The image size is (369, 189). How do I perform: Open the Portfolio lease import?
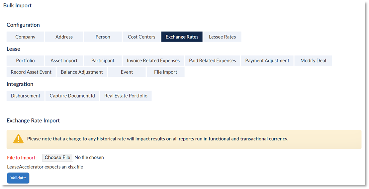pyautogui.click(x=26, y=60)
